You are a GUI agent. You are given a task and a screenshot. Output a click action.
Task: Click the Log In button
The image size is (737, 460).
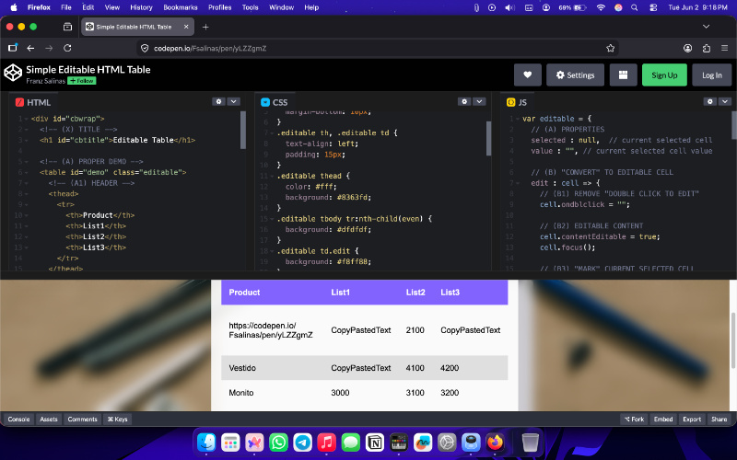(711, 75)
